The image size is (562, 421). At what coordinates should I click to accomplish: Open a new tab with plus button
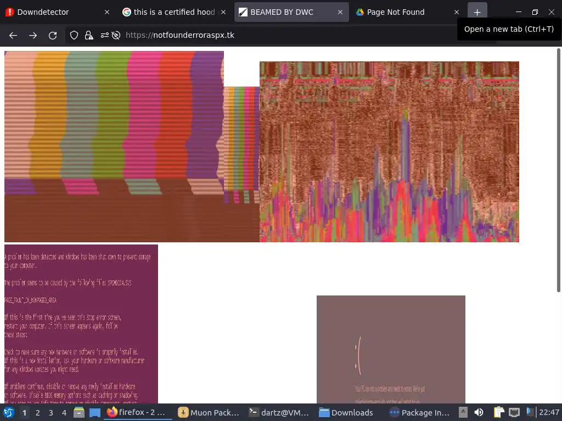[x=477, y=12]
